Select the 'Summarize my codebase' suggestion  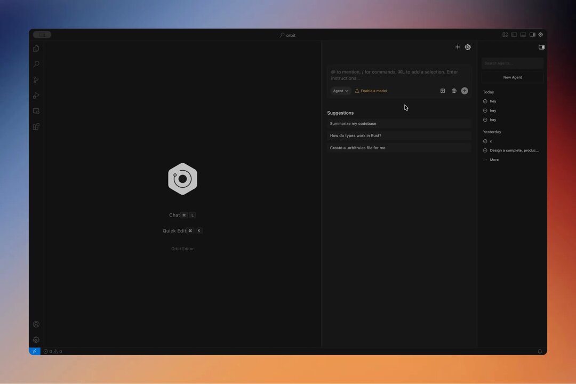click(399, 124)
